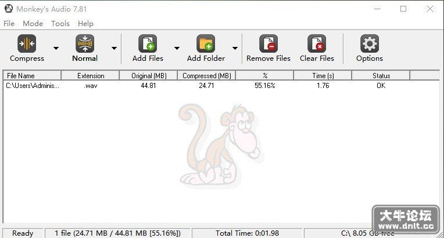Image resolution: width=444 pixels, height=238 pixels.
Task: Click the Monkey's Audio title bar logo
Action: 9,9
